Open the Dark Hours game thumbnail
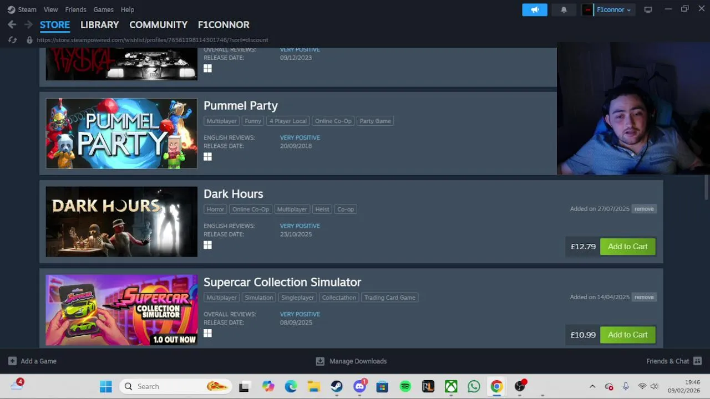Viewport: 710px width, 399px height. click(121, 222)
